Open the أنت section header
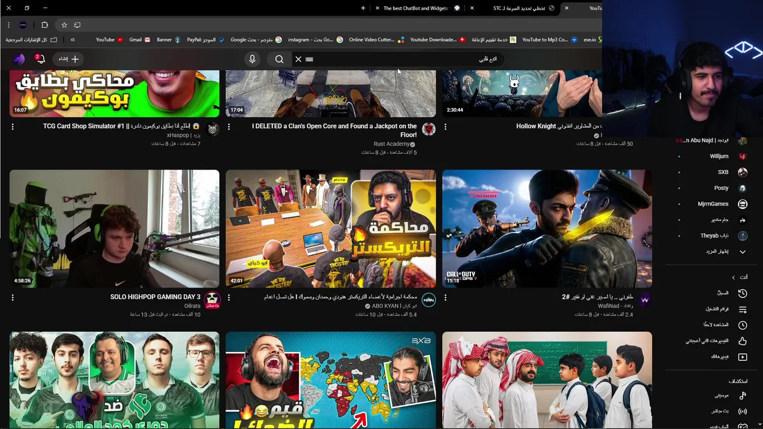The height and width of the screenshot is (429, 763). coord(740,277)
